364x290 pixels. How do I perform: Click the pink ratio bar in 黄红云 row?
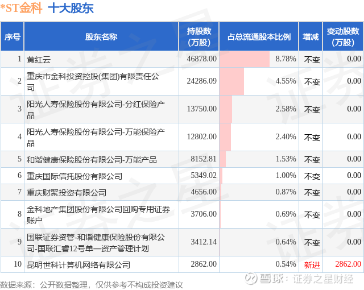tap(245, 59)
